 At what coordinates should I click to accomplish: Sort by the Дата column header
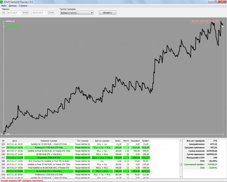pos(13,141)
